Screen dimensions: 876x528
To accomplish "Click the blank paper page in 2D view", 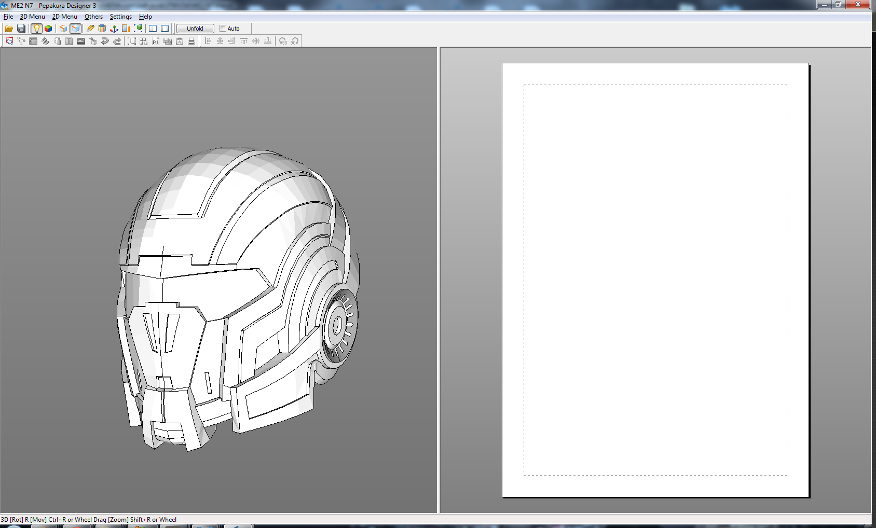I will pyautogui.click(x=655, y=280).
